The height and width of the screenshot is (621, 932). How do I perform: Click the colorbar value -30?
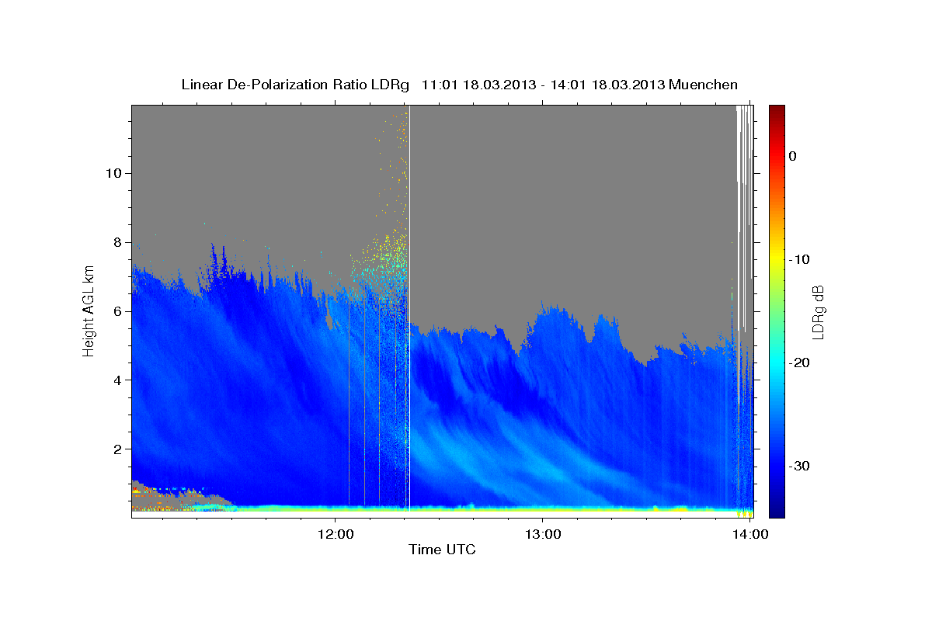799,466
